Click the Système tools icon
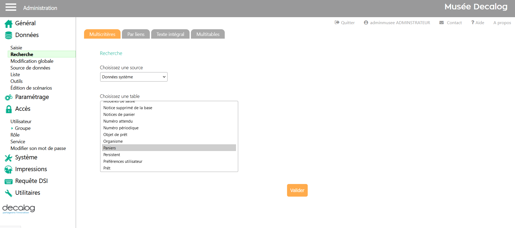 pos(9,158)
